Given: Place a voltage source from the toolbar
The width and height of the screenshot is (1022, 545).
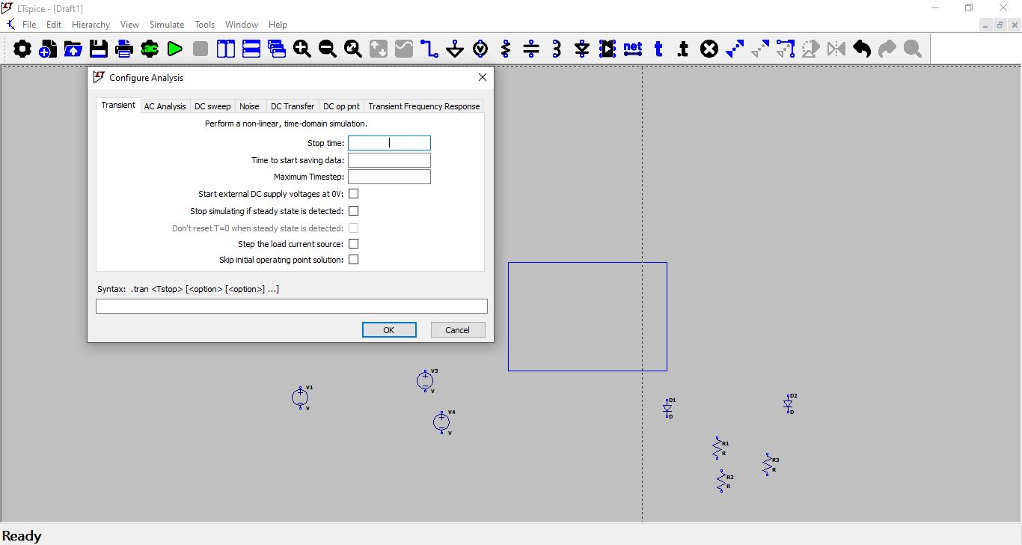Looking at the screenshot, I should tap(480, 49).
